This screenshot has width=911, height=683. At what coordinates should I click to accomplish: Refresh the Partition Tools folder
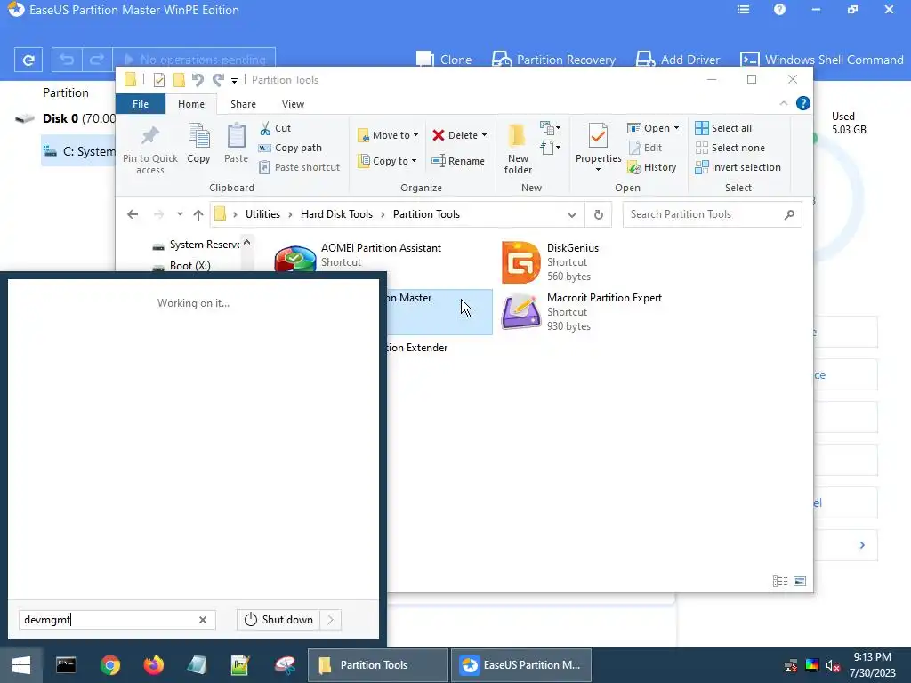click(599, 215)
